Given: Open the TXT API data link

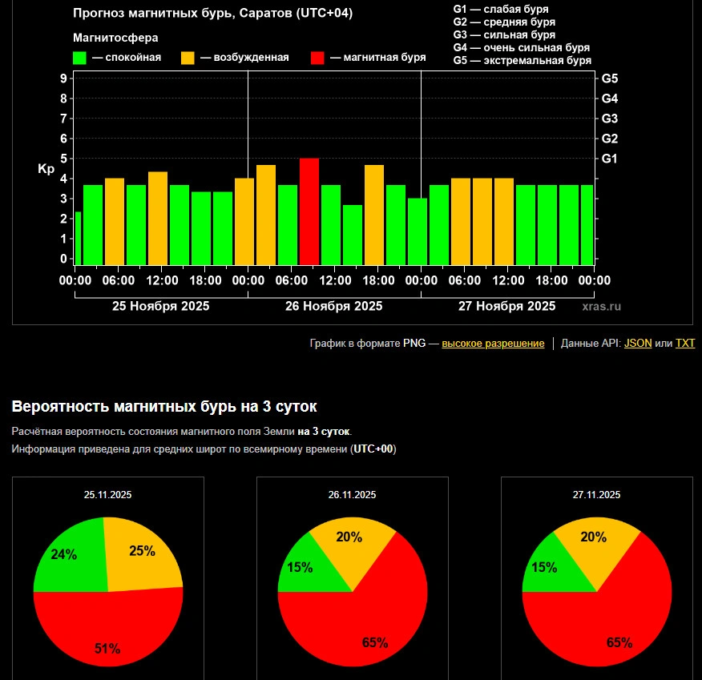Looking at the screenshot, I should click(x=684, y=343).
